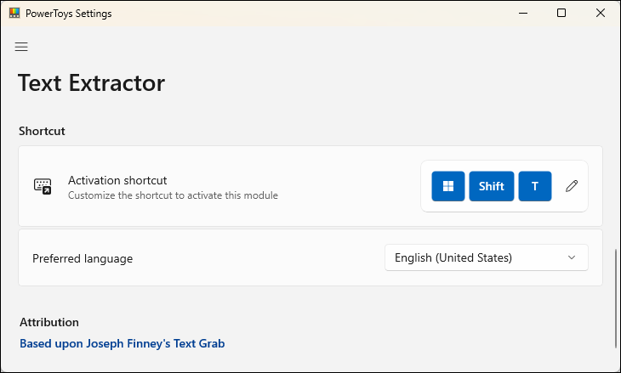Click the 'Text Extractor' page heading
The width and height of the screenshot is (621, 373).
92,82
